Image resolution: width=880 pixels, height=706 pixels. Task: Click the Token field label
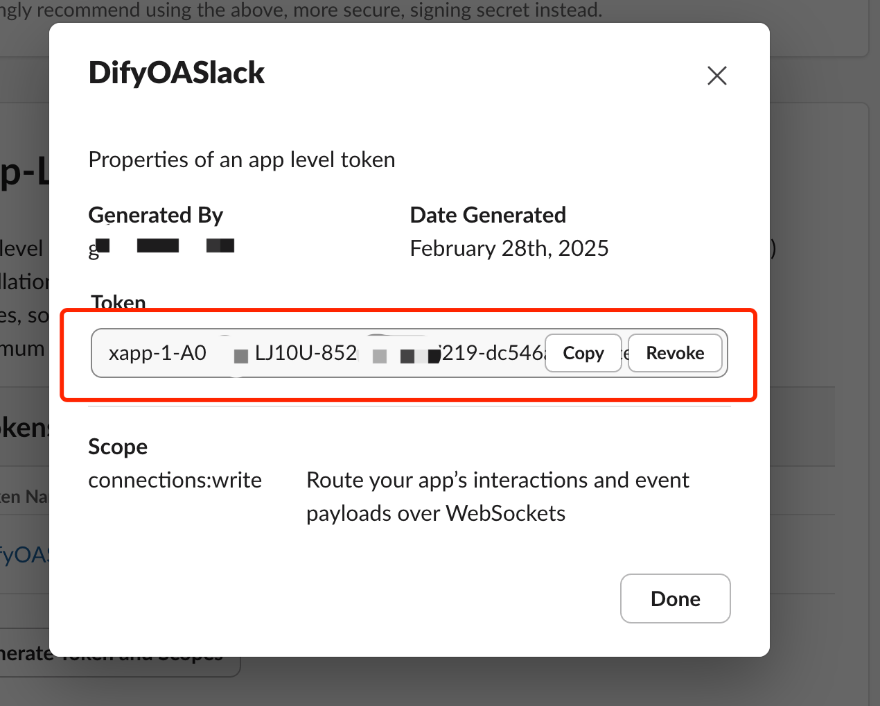pyautogui.click(x=117, y=302)
